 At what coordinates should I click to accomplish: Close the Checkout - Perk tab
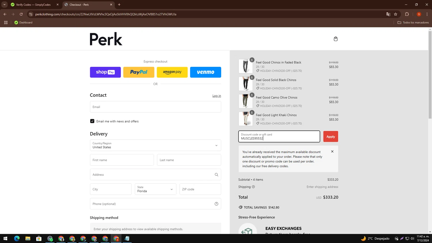point(111,5)
